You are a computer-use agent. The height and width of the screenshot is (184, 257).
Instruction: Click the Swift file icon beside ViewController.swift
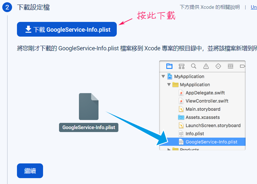(x=181, y=101)
